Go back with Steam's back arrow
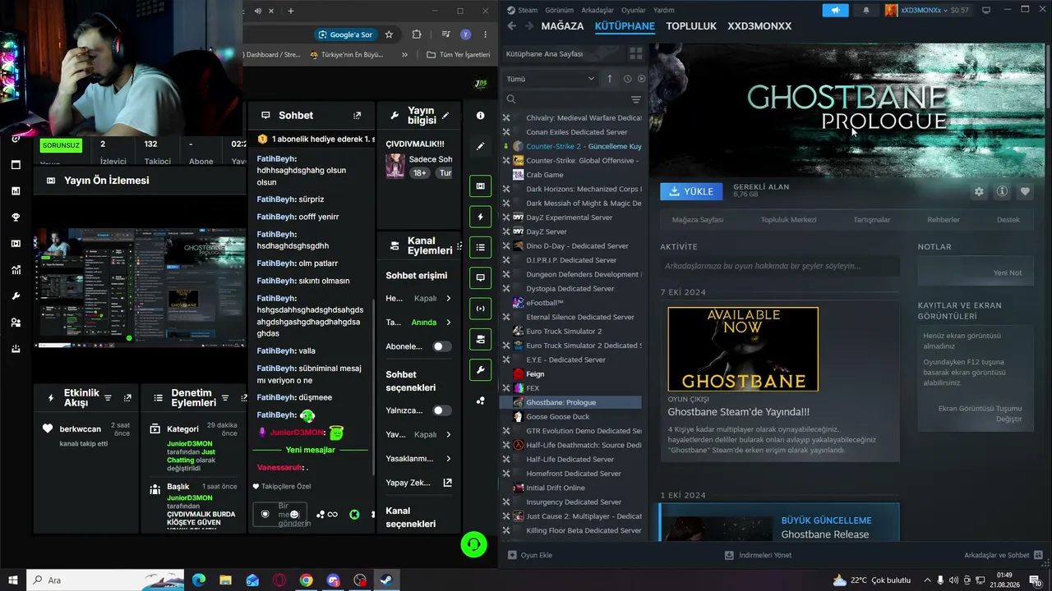This screenshot has height=591, width=1052. pyautogui.click(x=511, y=26)
